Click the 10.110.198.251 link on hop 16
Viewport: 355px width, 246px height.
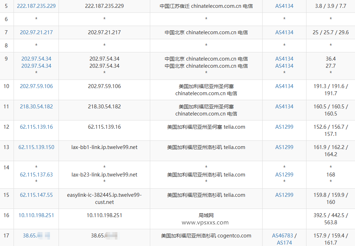point(36,215)
